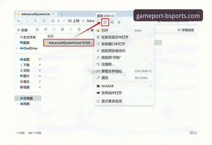Expand the 网络 tree node
Viewport: 212px width, 145px height.
(17, 104)
